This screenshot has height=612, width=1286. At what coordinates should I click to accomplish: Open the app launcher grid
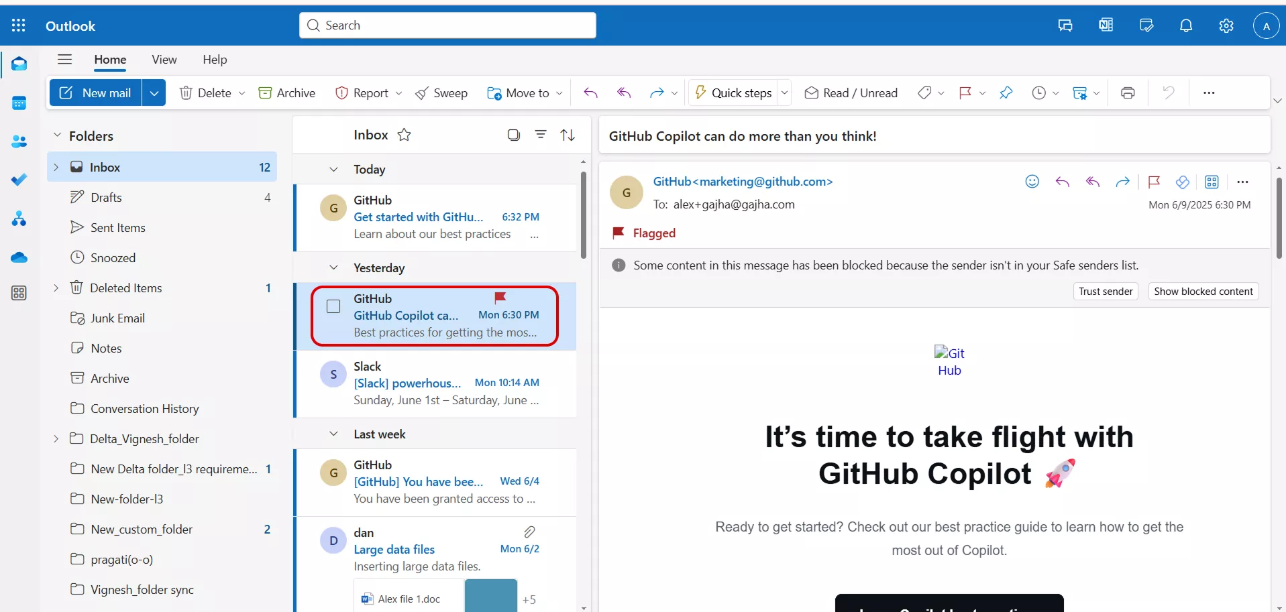19,25
